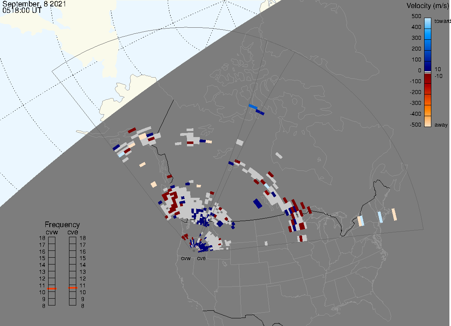Select the 200 tick label on velocity scale
The image size is (451, 326).
pyautogui.click(x=416, y=49)
